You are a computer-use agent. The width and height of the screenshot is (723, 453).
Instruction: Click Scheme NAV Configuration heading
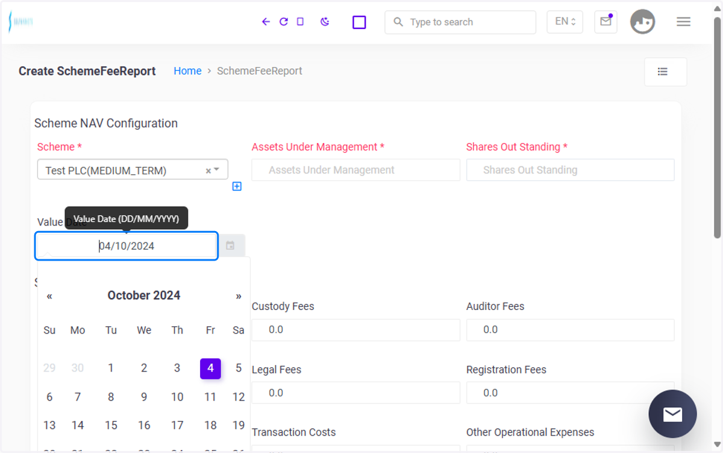[106, 124]
